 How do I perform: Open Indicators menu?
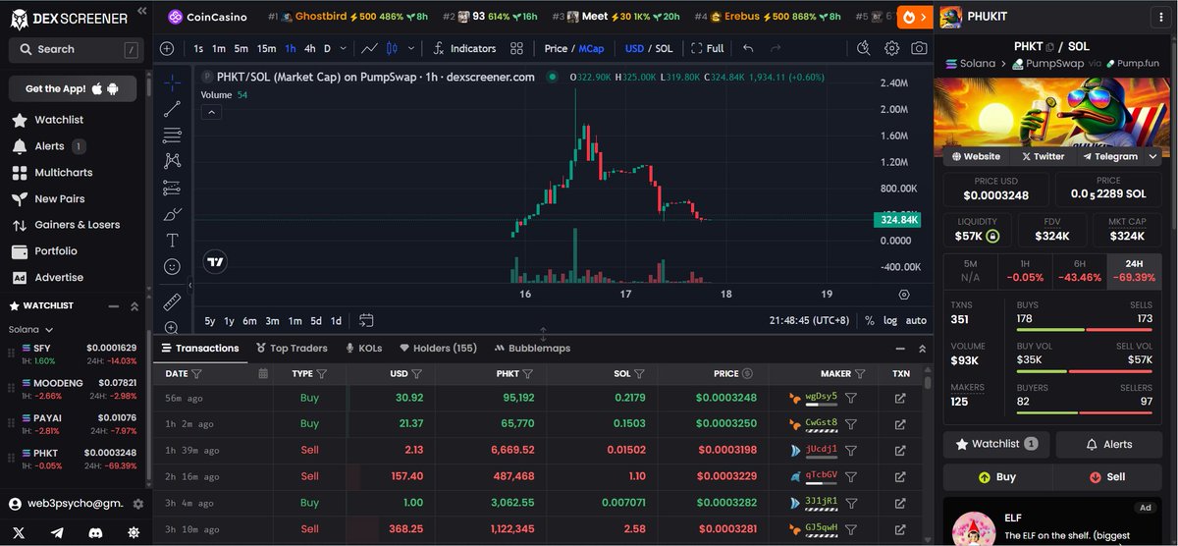click(x=464, y=48)
